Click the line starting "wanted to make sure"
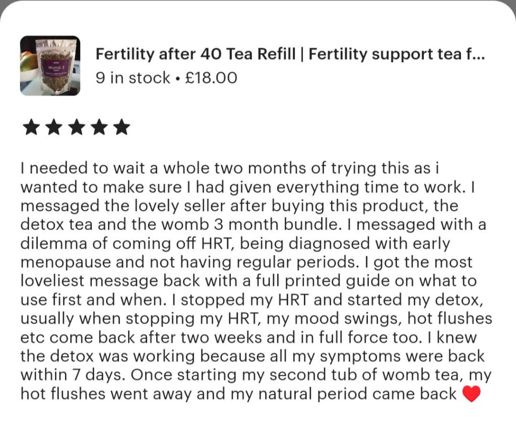This screenshot has height=421, width=516. coord(249,187)
